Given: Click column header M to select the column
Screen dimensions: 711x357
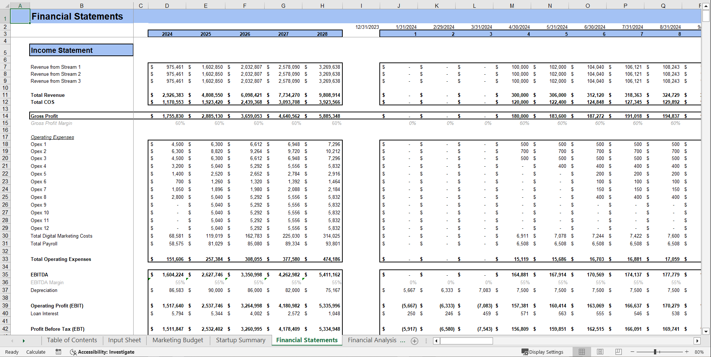Looking at the screenshot, I should coord(512,5).
